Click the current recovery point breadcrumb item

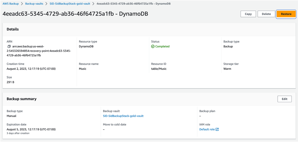(x=134, y=4)
